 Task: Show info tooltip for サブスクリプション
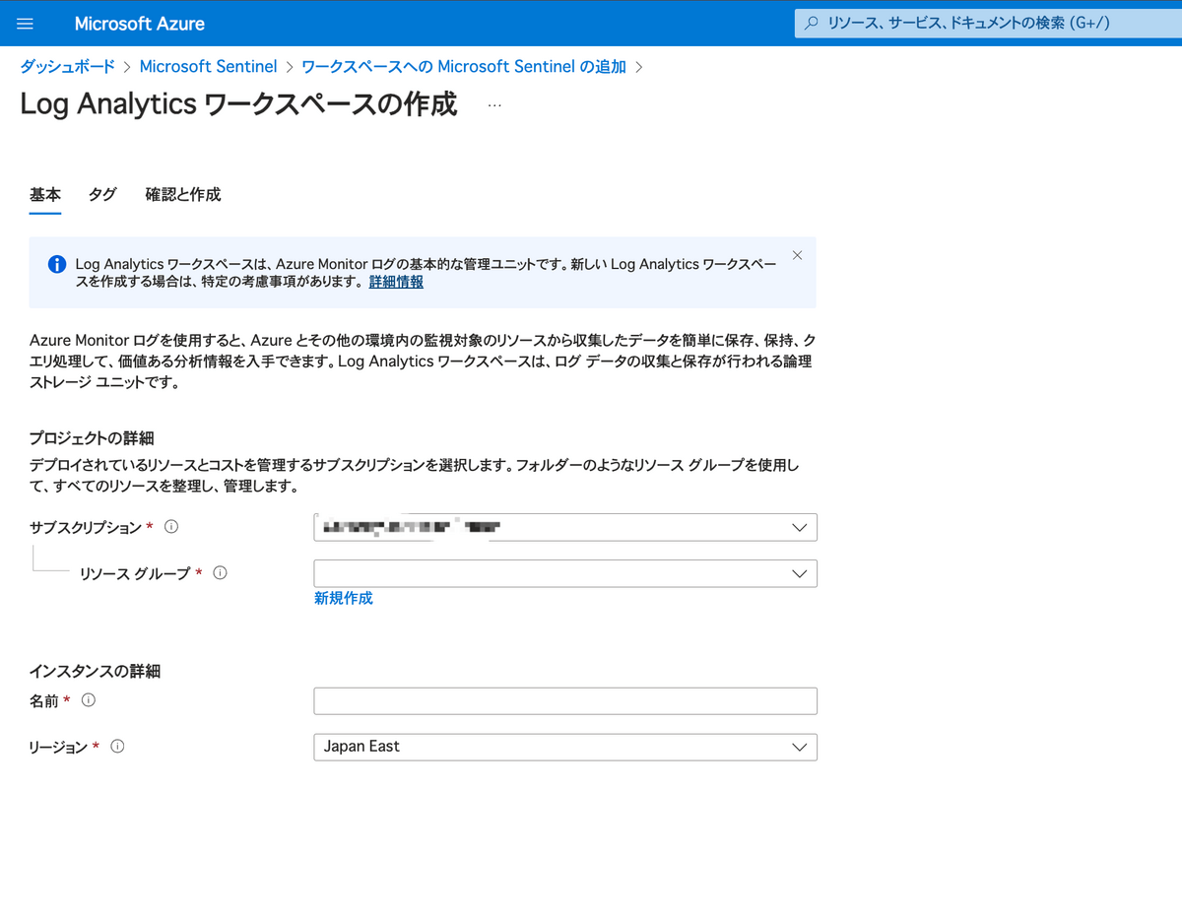[x=171, y=527]
